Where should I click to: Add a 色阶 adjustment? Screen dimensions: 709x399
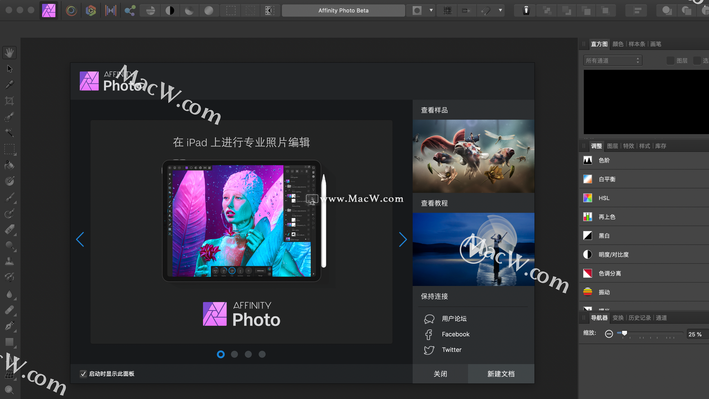pyautogui.click(x=644, y=160)
